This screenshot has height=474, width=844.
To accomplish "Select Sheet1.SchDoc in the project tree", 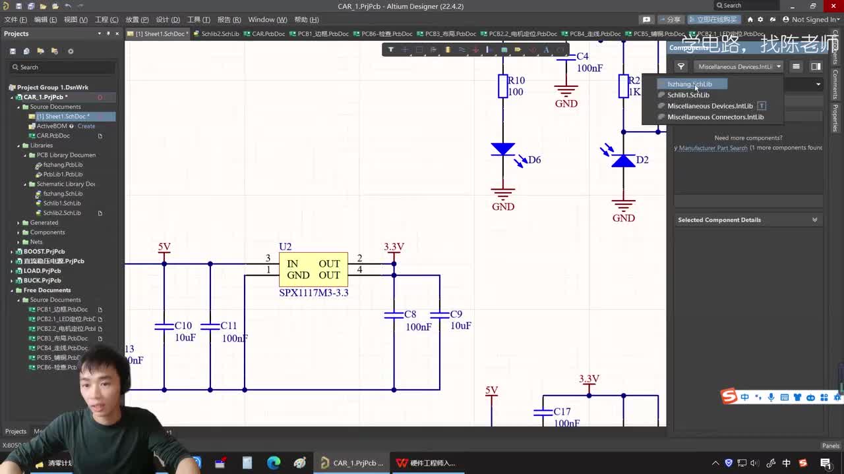I will (x=63, y=117).
